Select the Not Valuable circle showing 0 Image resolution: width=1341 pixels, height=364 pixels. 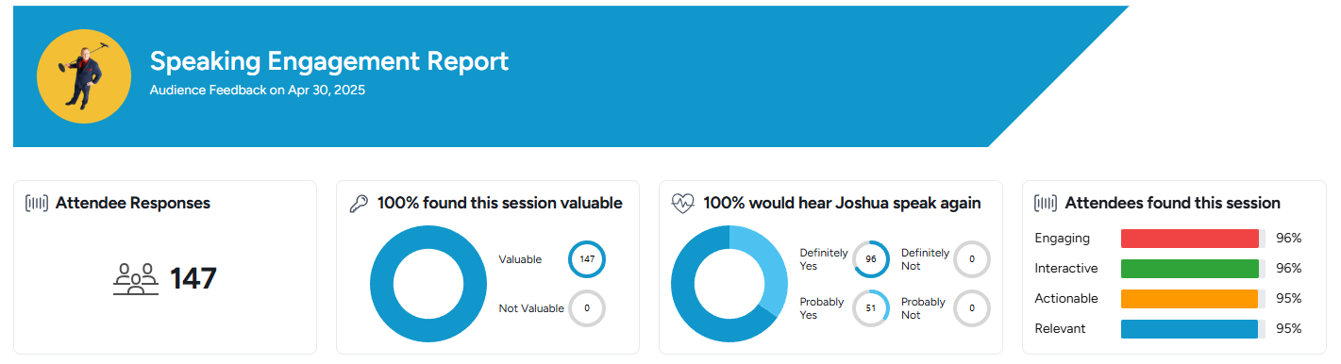(587, 308)
